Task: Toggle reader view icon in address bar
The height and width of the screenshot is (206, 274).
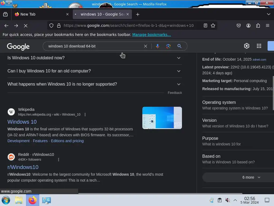Action: (x=205, y=25)
